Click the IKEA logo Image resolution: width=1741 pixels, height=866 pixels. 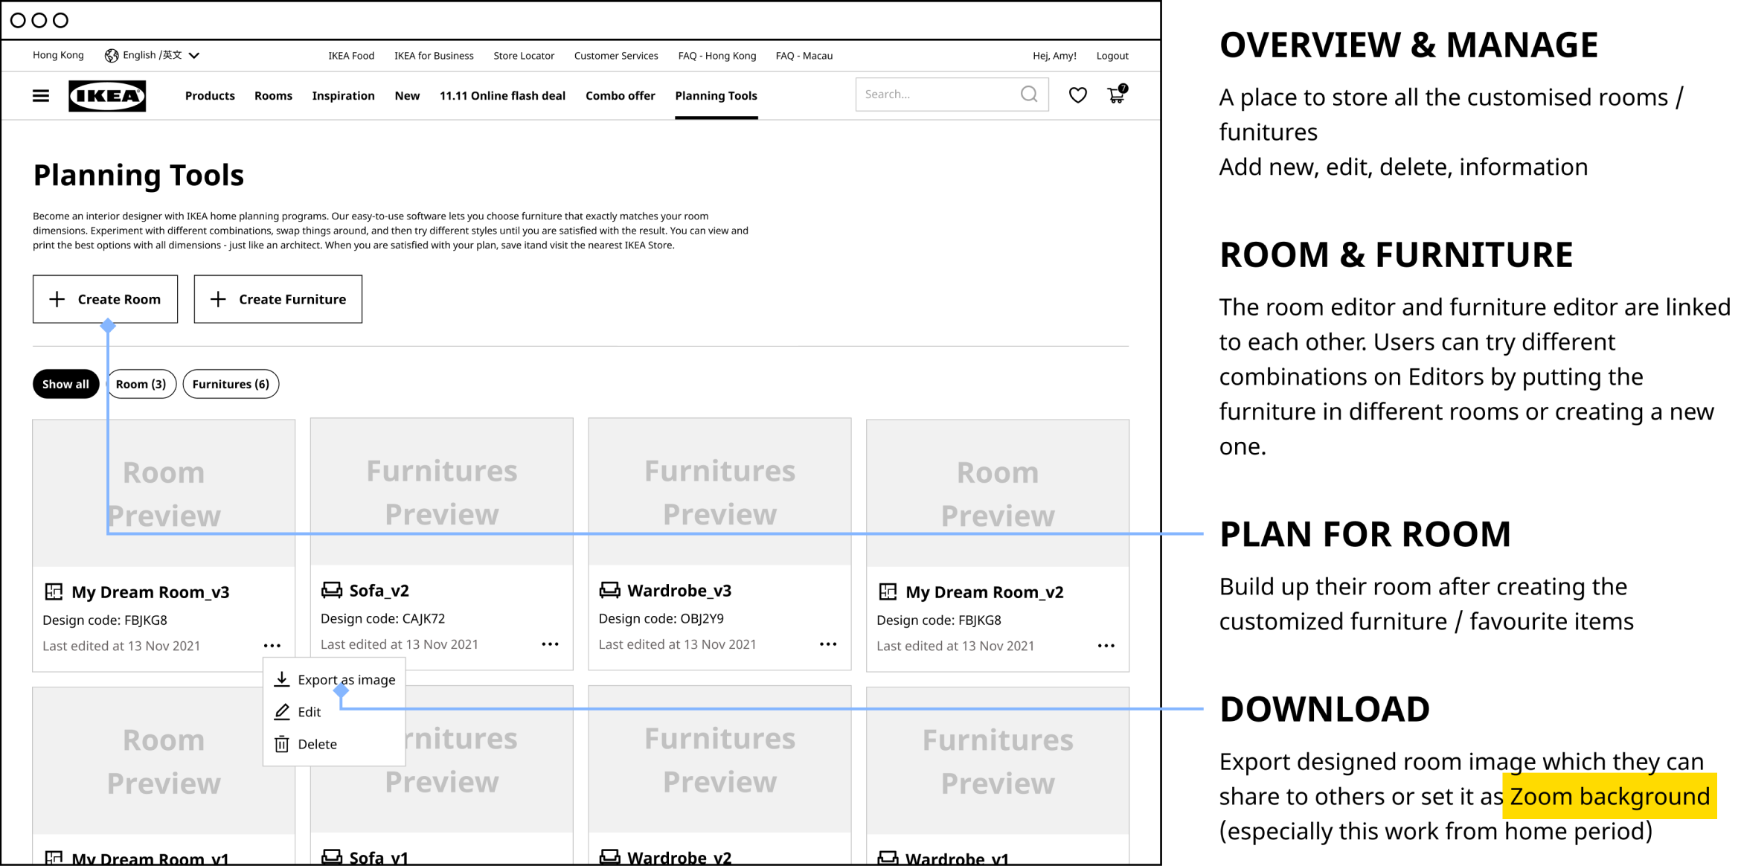pos(107,96)
